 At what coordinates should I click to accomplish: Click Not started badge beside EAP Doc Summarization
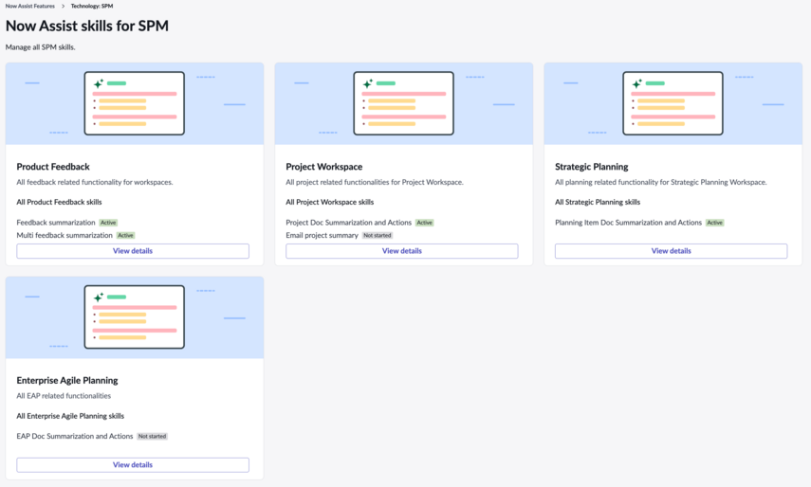point(152,437)
